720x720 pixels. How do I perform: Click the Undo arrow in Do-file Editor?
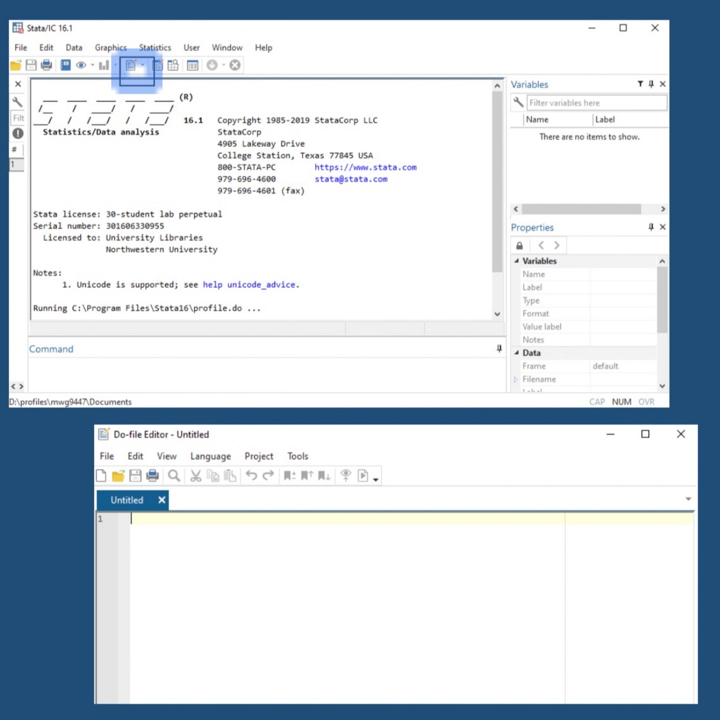pyautogui.click(x=252, y=475)
